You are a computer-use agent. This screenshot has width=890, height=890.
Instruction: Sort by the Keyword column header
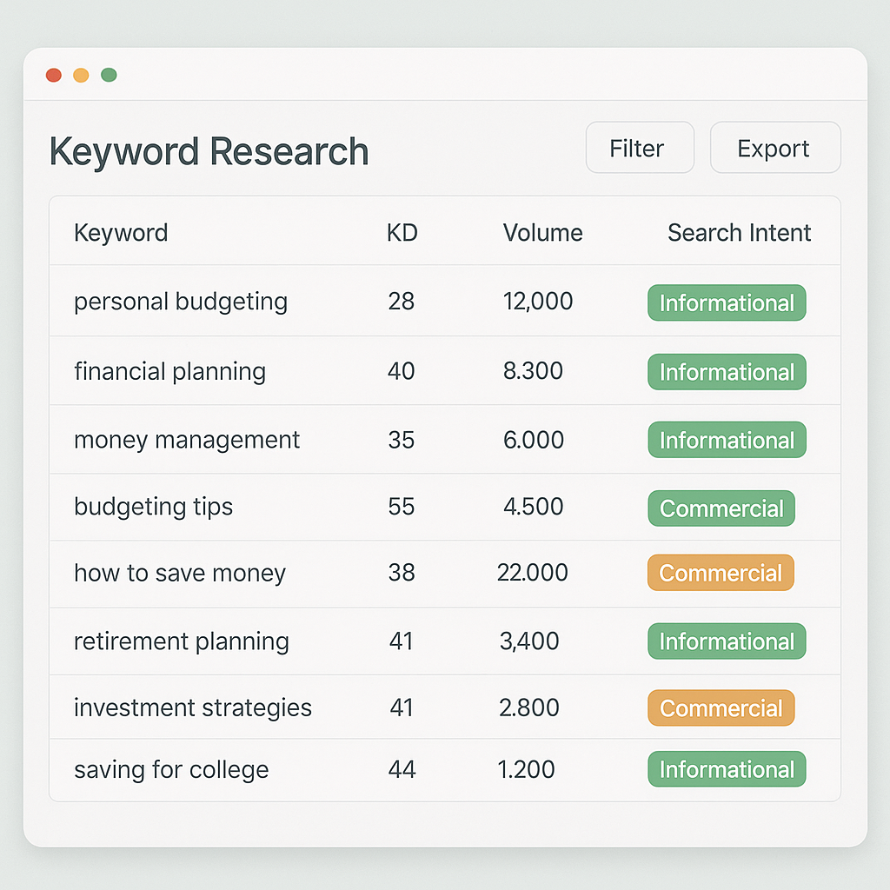tap(121, 232)
